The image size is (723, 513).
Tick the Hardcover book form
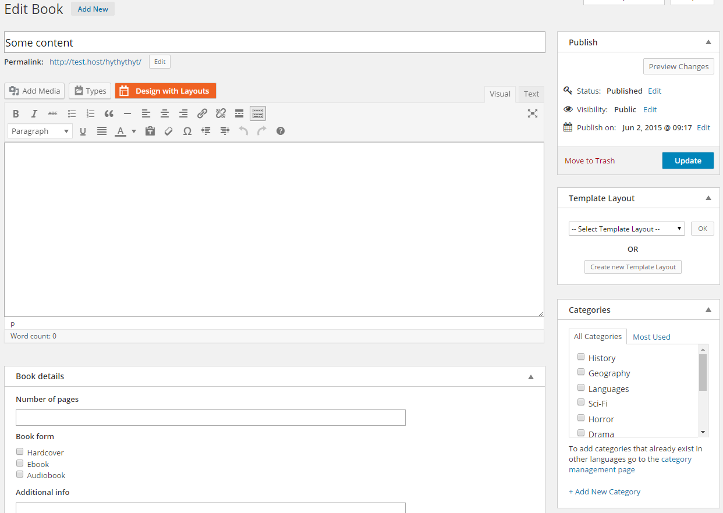(20, 451)
